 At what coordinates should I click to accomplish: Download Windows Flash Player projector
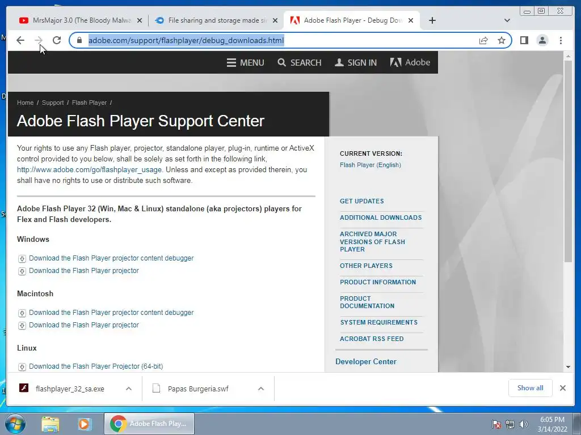[84, 270]
